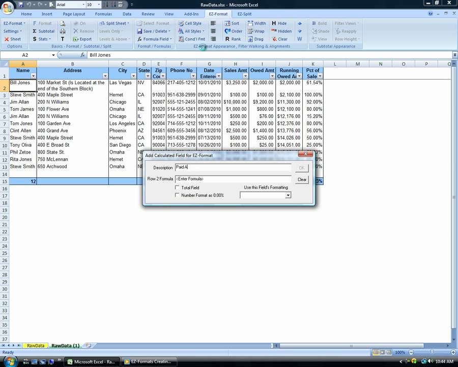458x367 pixels.
Task: Enable Number Format as 0.00% checkbox
Action: pos(177,195)
